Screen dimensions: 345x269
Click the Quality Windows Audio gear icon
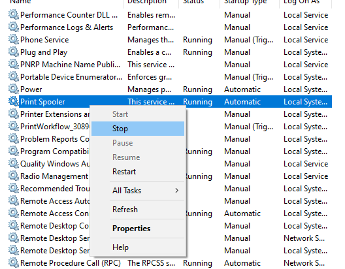[x=14, y=164]
